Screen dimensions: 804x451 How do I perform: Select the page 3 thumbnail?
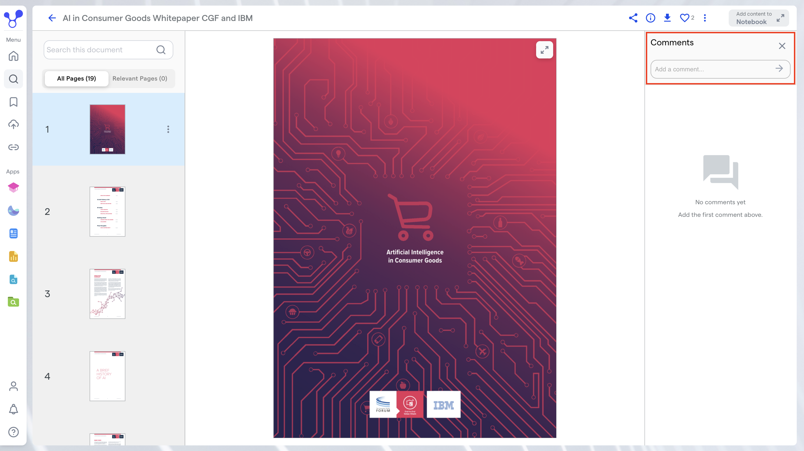click(x=107, y=294)
